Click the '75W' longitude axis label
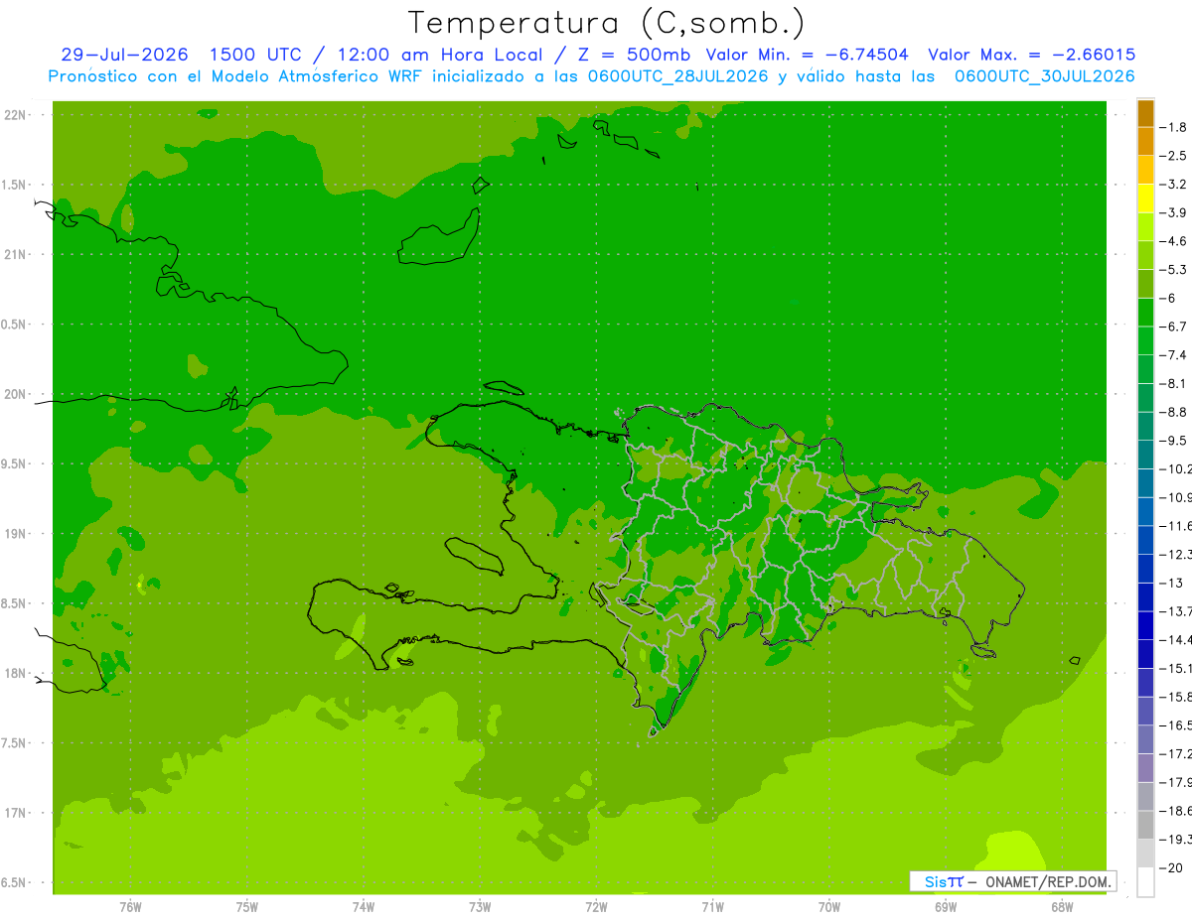Image resolution: width=1192 pixels, height=920 pixels. tap(246, 907)
